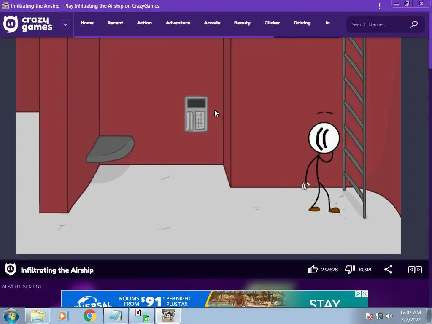
Task: Open the three-dot window menu
Action: click(x=379, y=6)
